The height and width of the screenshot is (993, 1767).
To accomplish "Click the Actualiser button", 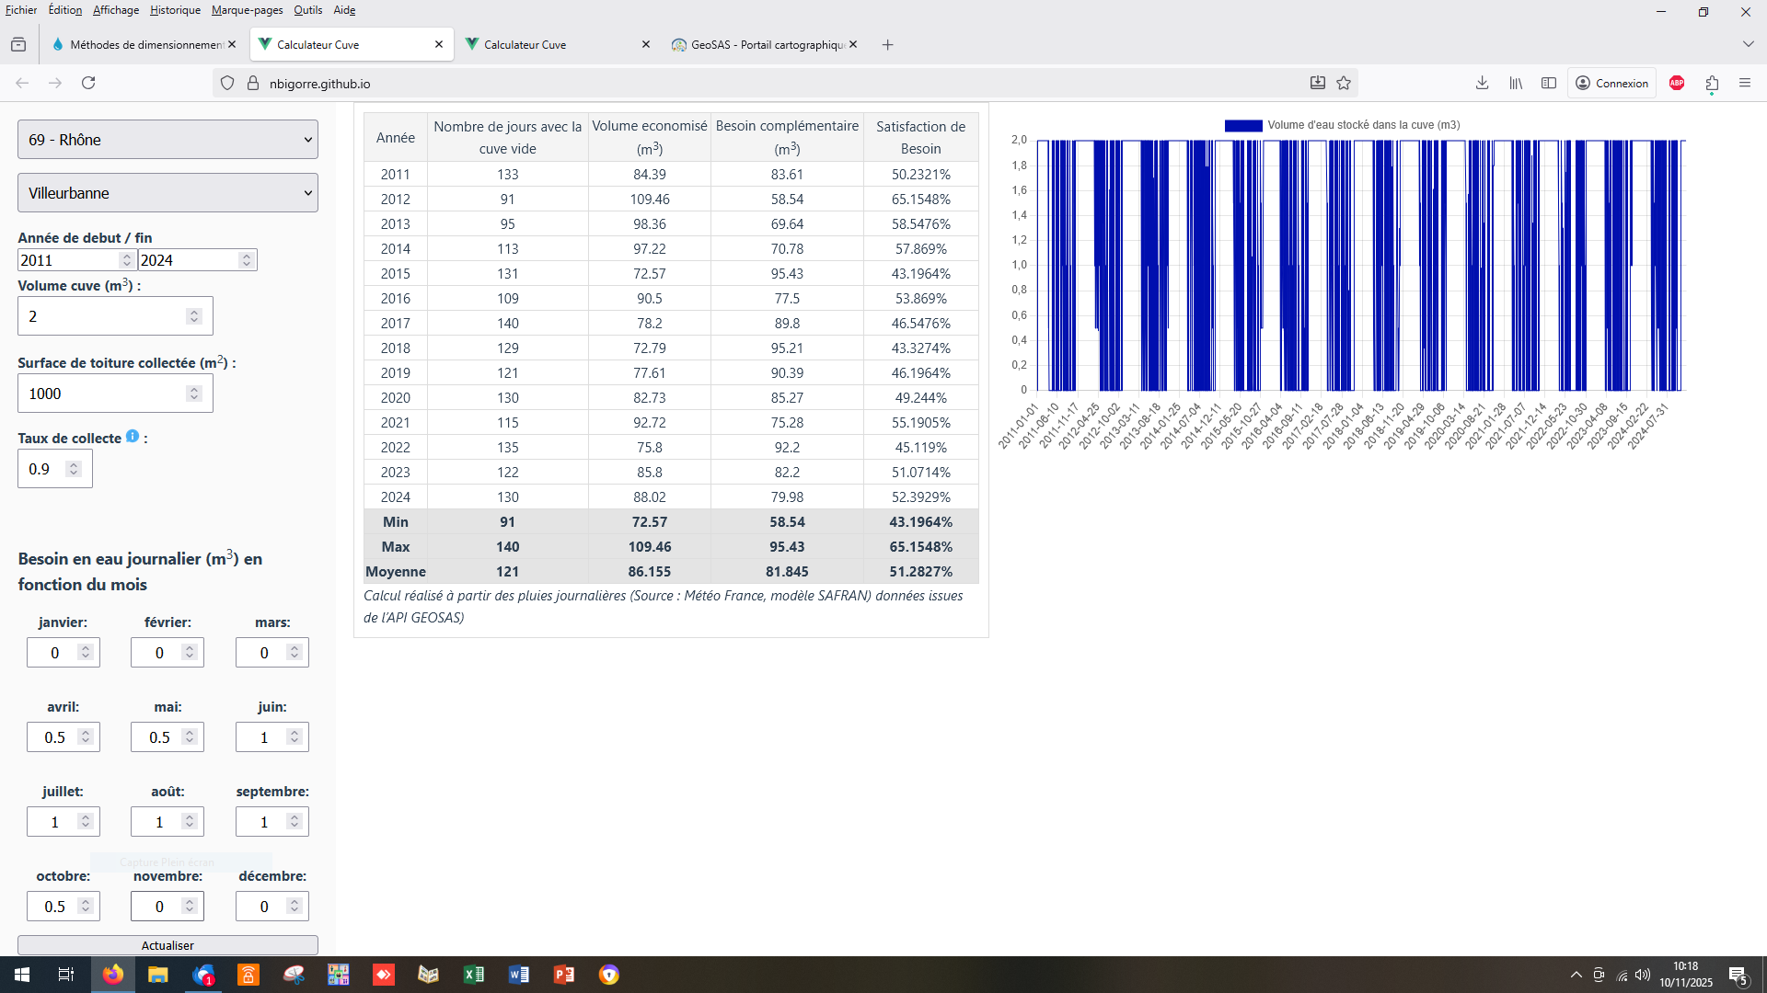I will click(x=167, y=945).
